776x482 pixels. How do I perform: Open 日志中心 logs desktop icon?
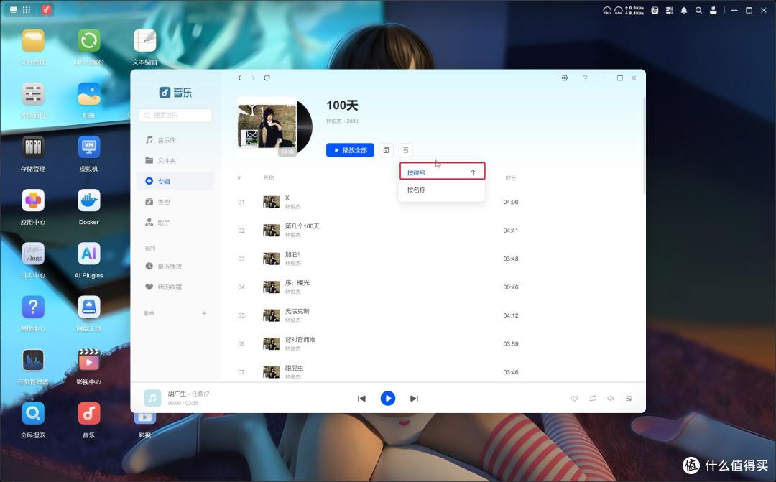pos(33,254)
